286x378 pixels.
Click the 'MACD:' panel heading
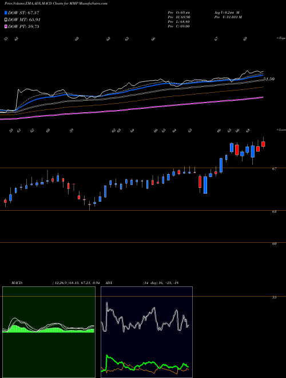click(x=17, y=283)
